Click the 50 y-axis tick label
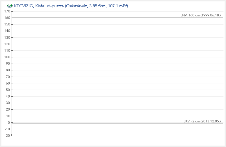This screenshot has height=147, width=226. click(8, 90)
